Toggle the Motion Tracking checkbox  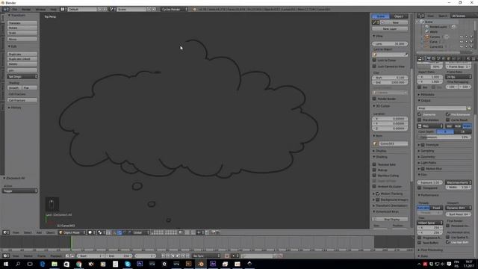point(378,194)
